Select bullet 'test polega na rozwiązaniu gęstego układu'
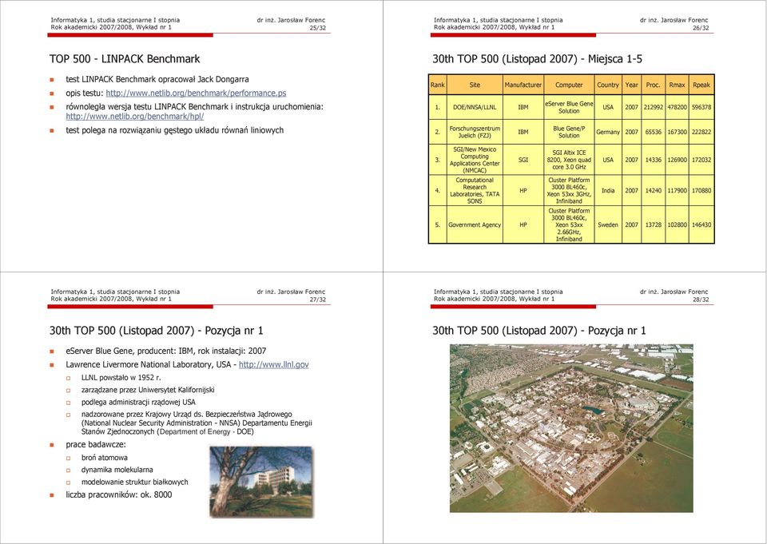The image size is (767, 544). 175,130
